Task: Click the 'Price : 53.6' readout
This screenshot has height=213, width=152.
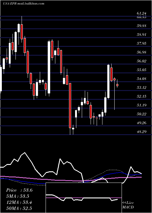Action: click(19, 190)
